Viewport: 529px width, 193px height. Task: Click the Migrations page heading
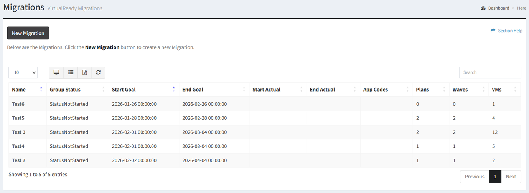click(x=24, y=7)
